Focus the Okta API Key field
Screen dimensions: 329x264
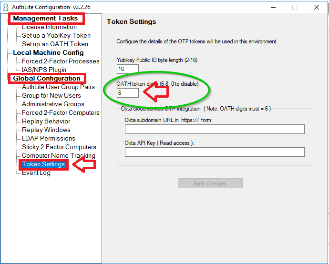pyautogui.click(x=215, y=152)
